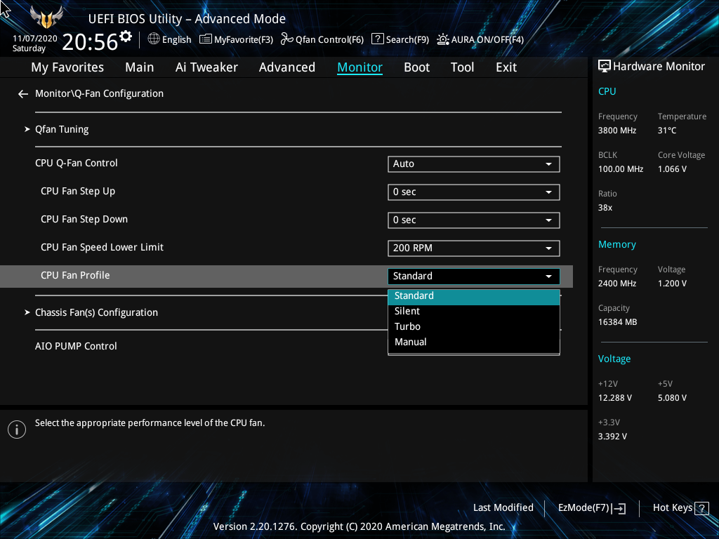Toggle AURA ON/OFF(F4)
This screenshot has width=719, height=539.
point(480,39)
